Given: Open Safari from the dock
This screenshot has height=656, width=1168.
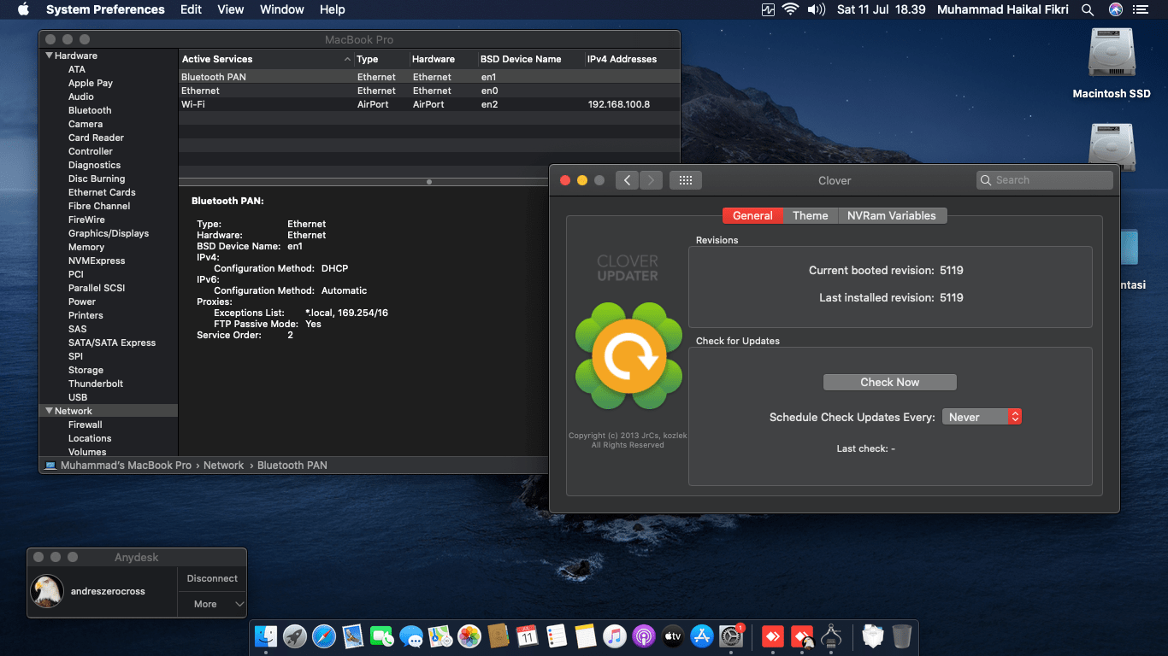Looking at the screenshot, I should (324, 635).
